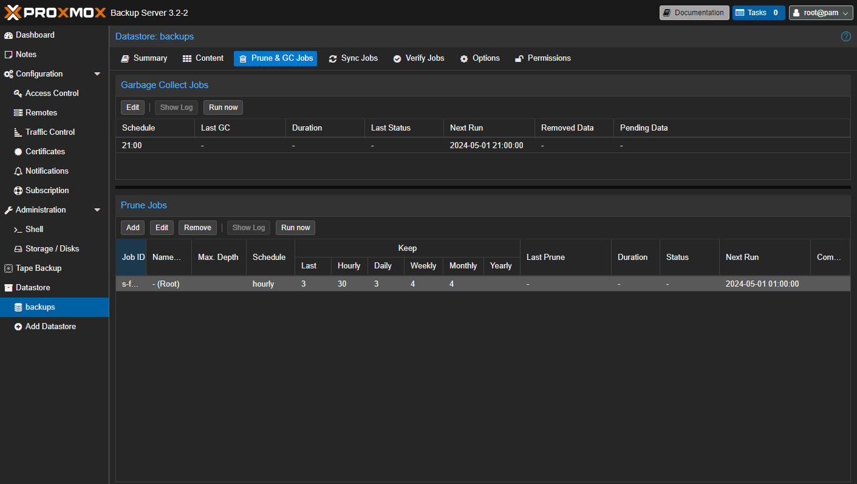This screenshot has height=484, width=857.
Task: Click the Pending Data column header
Action: pyautogui.click(x=731, y=128)
